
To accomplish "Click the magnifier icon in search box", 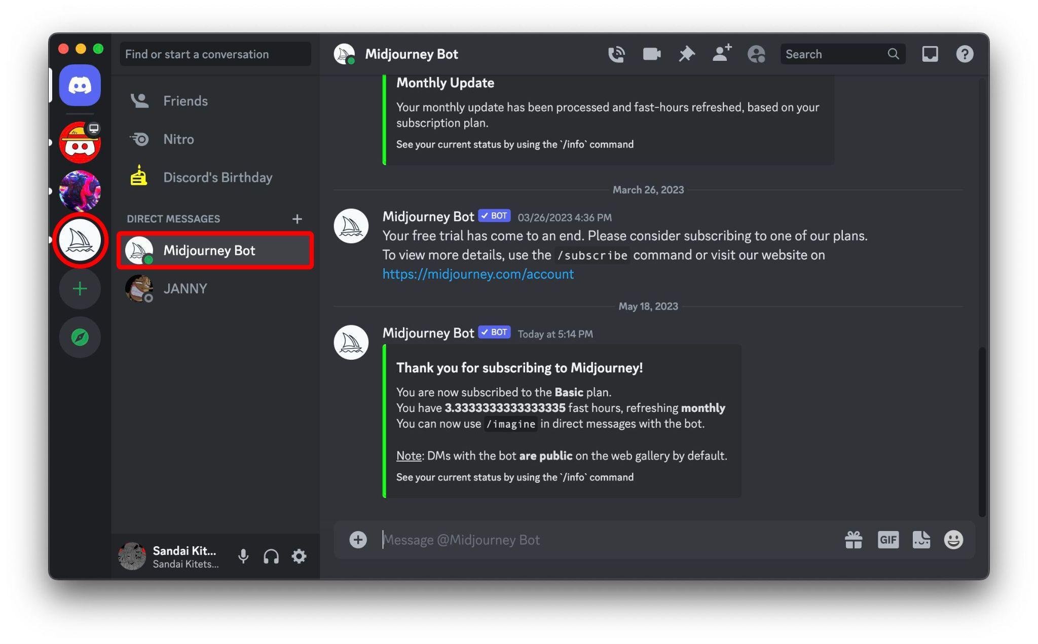I will (893, 54).
